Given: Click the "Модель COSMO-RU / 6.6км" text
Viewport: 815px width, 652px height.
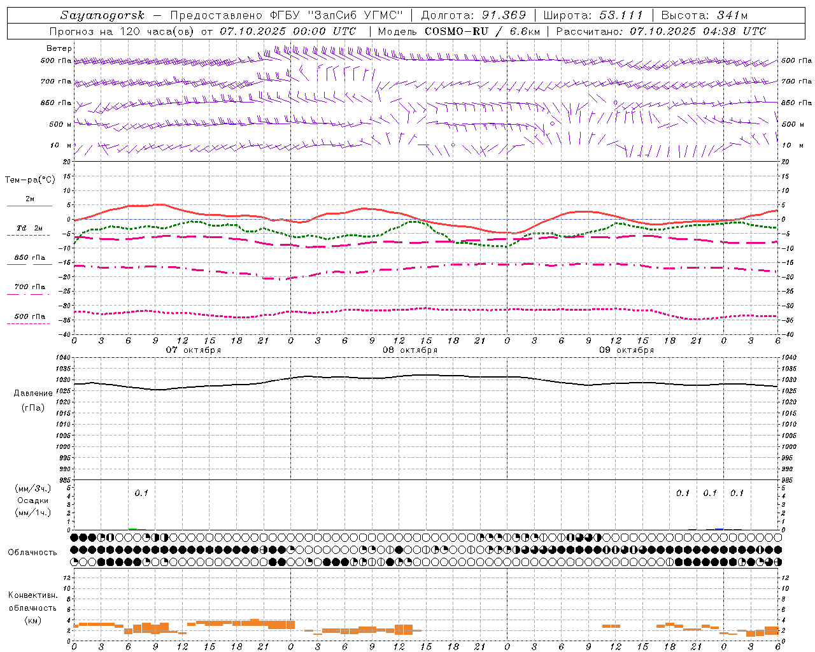Looking at the screenshot, I should point(459,31).
